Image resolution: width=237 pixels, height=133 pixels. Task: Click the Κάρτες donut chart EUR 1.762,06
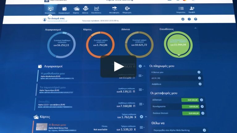(100, 45)
